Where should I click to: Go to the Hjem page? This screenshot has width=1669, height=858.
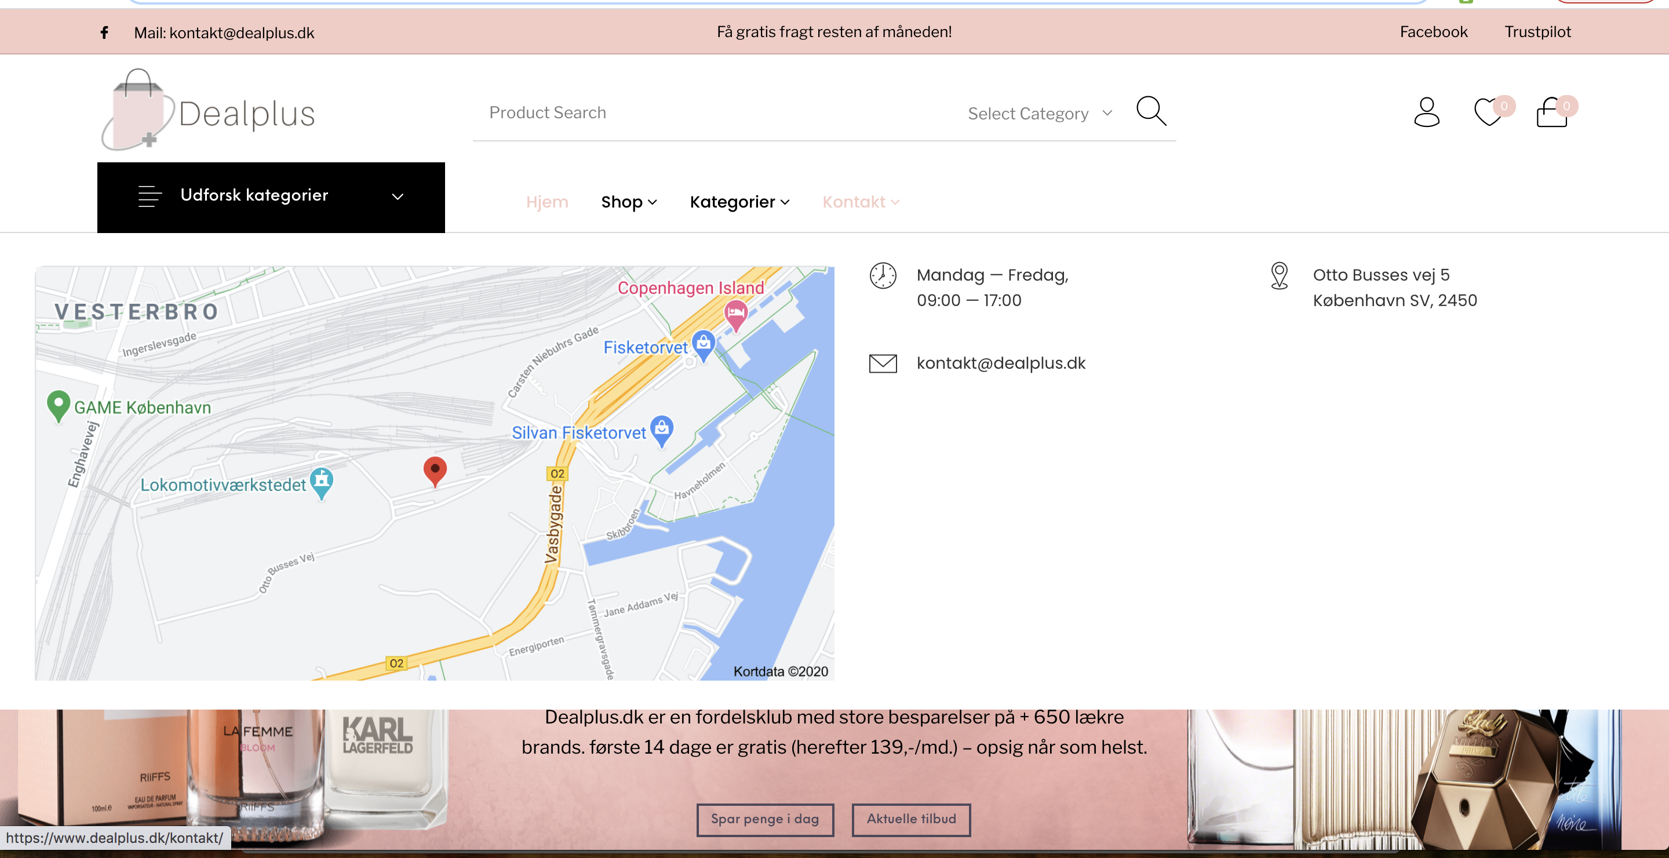pos(547,202)
